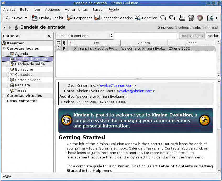Viewport: 222px width, 181px height.
Task: Delete message with trash can icon
Action: point(191,18)
